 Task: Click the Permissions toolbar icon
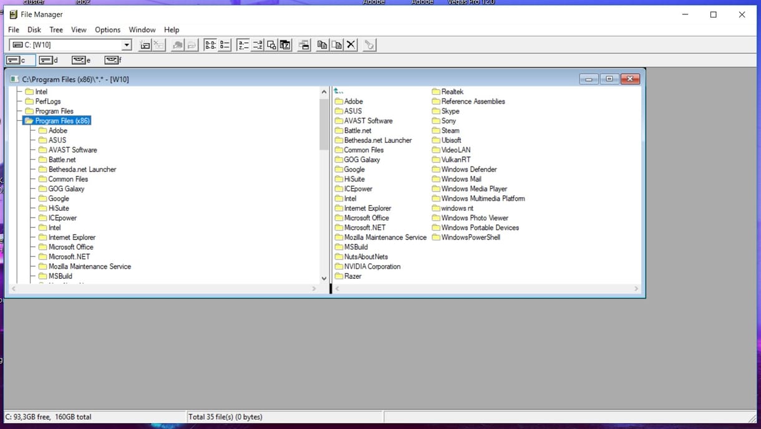click(369, 45)
